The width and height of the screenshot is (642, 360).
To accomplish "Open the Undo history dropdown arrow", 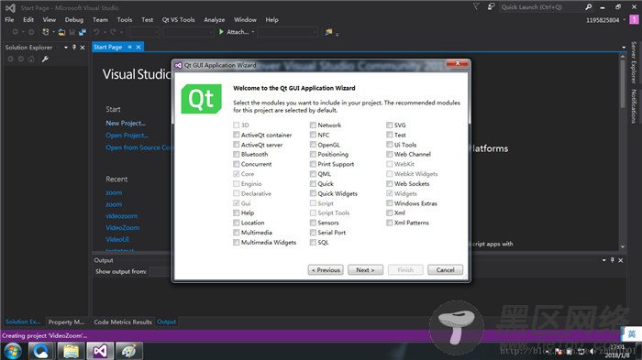I will tap(105, 32).
